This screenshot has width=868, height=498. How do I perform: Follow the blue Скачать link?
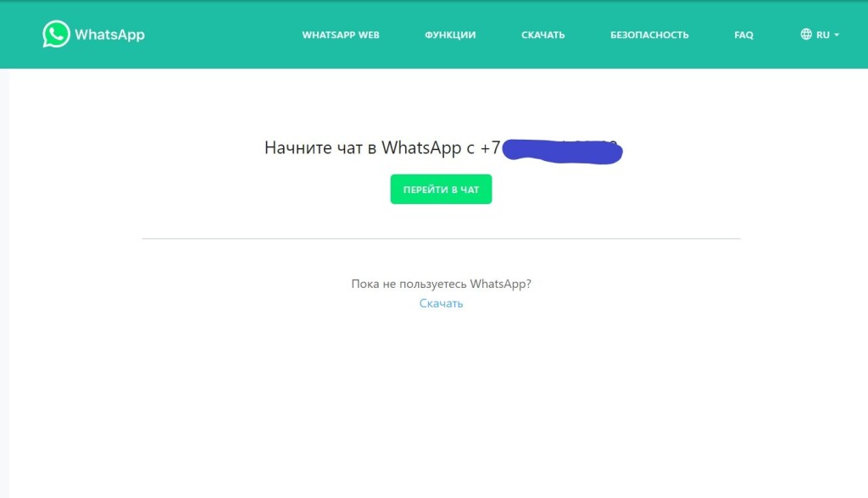(x=441, y=303)
